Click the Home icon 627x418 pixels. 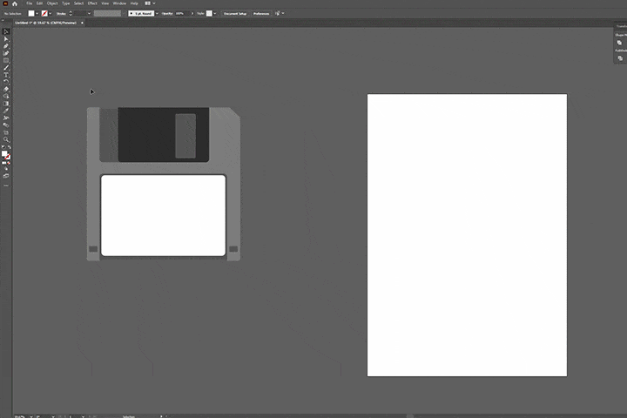pos(15,3)
